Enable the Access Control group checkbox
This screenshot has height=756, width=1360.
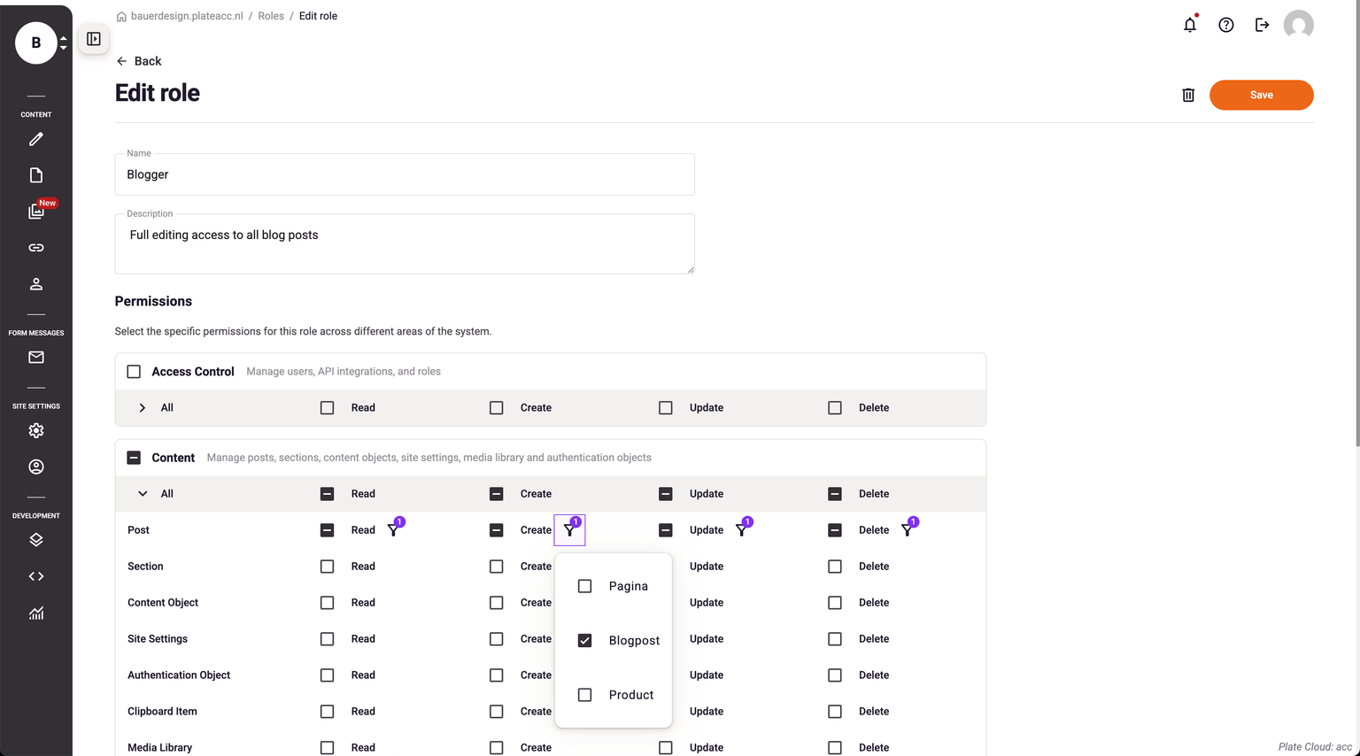[134, 372]
